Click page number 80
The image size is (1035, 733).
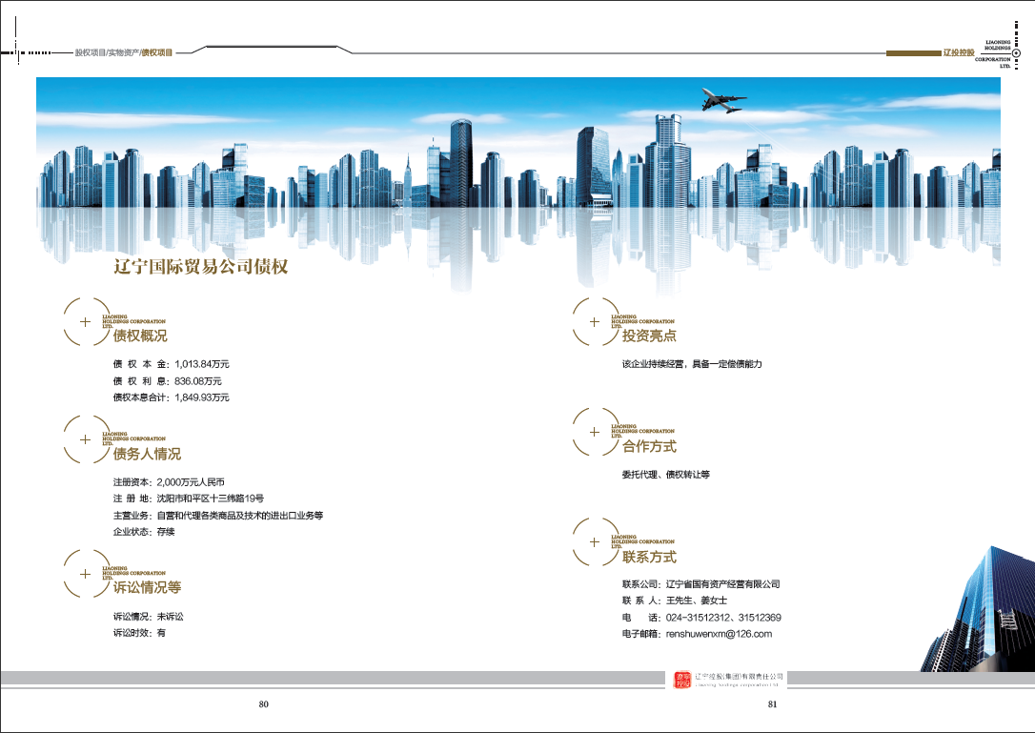pyautogui.click(x=263, y=704)
